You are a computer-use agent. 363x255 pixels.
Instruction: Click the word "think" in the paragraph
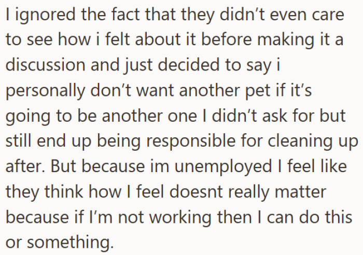pos(64,192)
